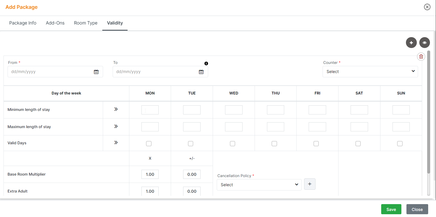Enable Valid Days for WED
This screenshot has height=217, width=436.
tap(232, 143)
